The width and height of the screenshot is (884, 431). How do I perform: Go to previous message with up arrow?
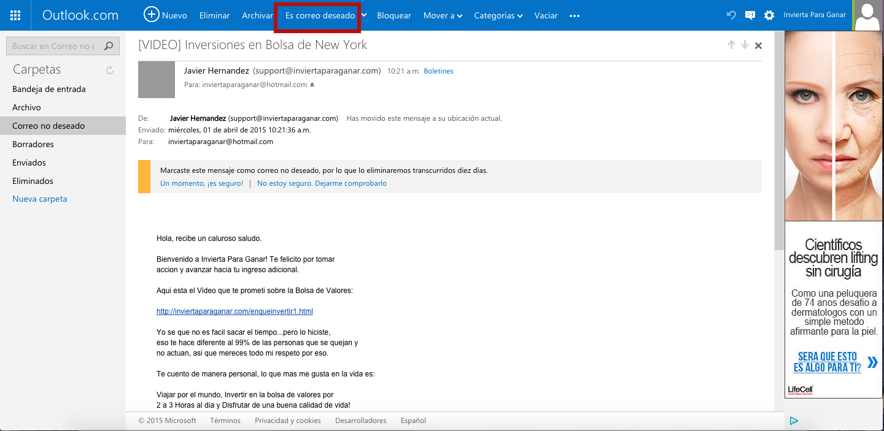(731, 45)
